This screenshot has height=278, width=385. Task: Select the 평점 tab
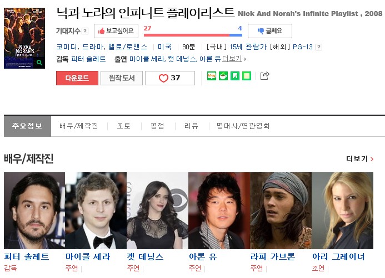(157, 126)
